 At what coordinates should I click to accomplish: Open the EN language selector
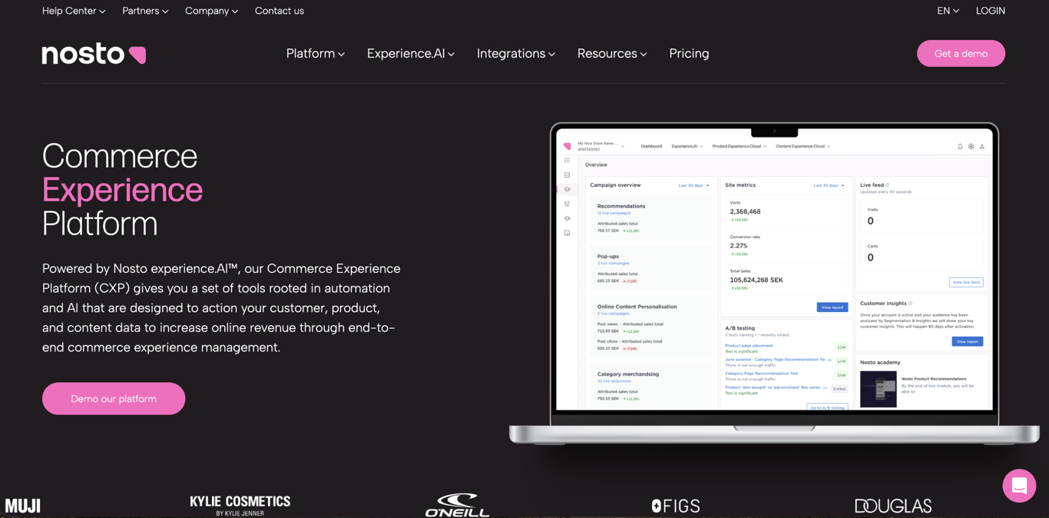[948, 11]
